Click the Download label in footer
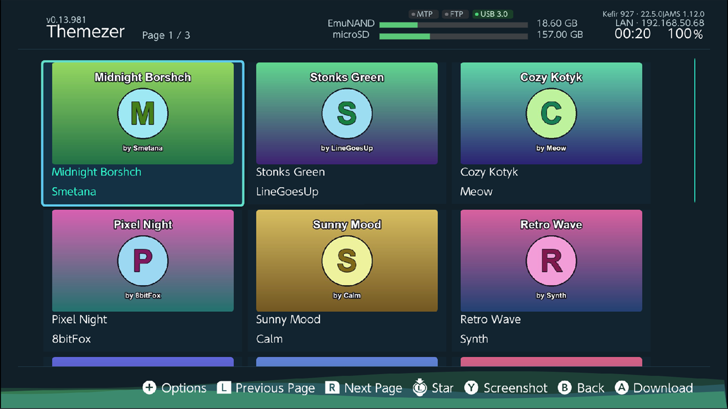Image resolution: width=728 pixels, height=409 pixels. click(663, 388)
